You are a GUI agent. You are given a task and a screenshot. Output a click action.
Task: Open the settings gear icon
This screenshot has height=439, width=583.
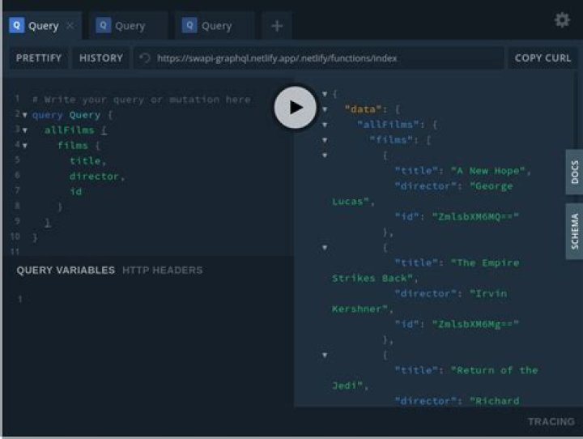coord(562,20)
